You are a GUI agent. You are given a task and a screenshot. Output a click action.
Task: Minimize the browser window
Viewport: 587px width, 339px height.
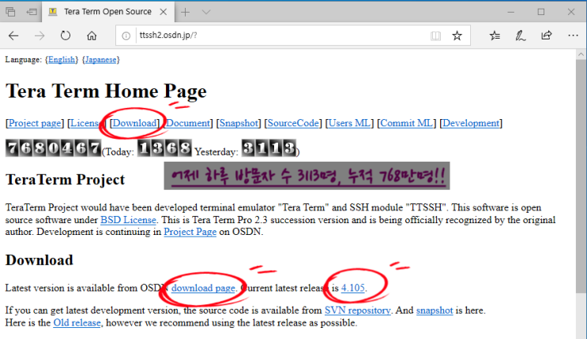pyautogui.click(x=511, y=12)
